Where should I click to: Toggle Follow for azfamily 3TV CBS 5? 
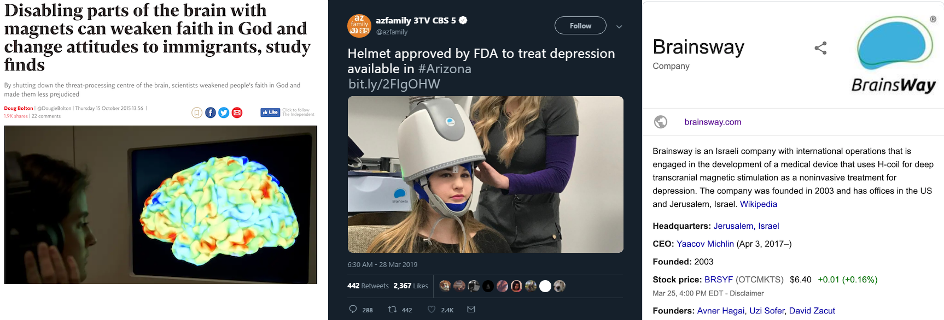tap(580, 26)
